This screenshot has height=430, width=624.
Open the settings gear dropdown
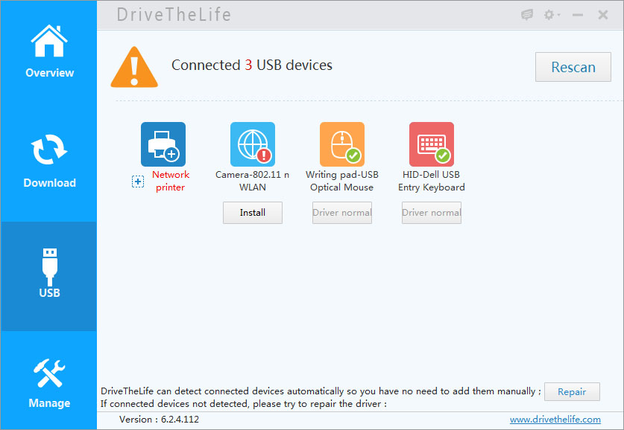(552, 15)
